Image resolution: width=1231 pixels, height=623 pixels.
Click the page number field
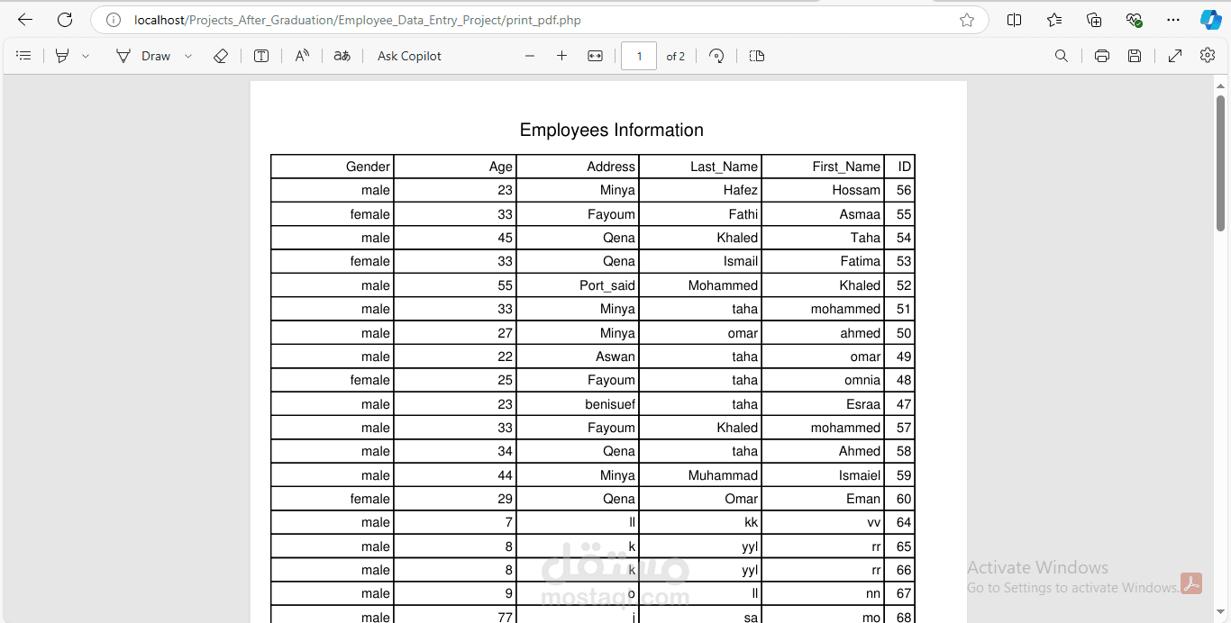(x=639, y=56)
